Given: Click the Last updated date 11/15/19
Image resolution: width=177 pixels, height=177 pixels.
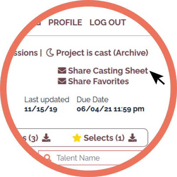Looking at the screenshot, I should (x=41, y=109).
